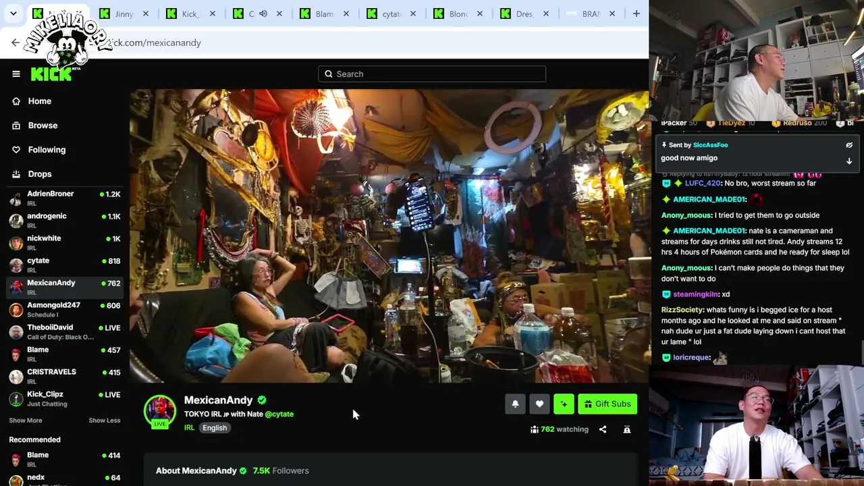Image resolution: width=864 pixels, height=486 pixels.
Task: Close the Jinny browser tab
Action: pyautogui.click(x=146, y=13)
